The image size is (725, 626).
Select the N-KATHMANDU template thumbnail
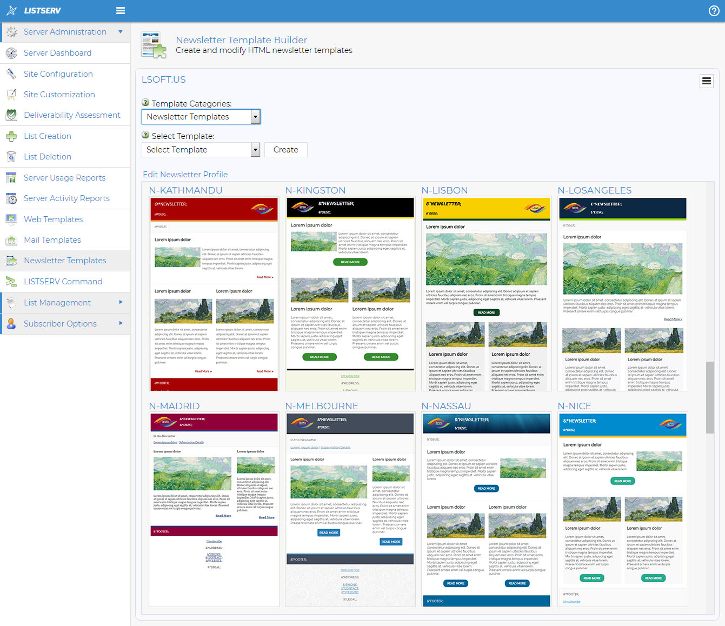214,294
